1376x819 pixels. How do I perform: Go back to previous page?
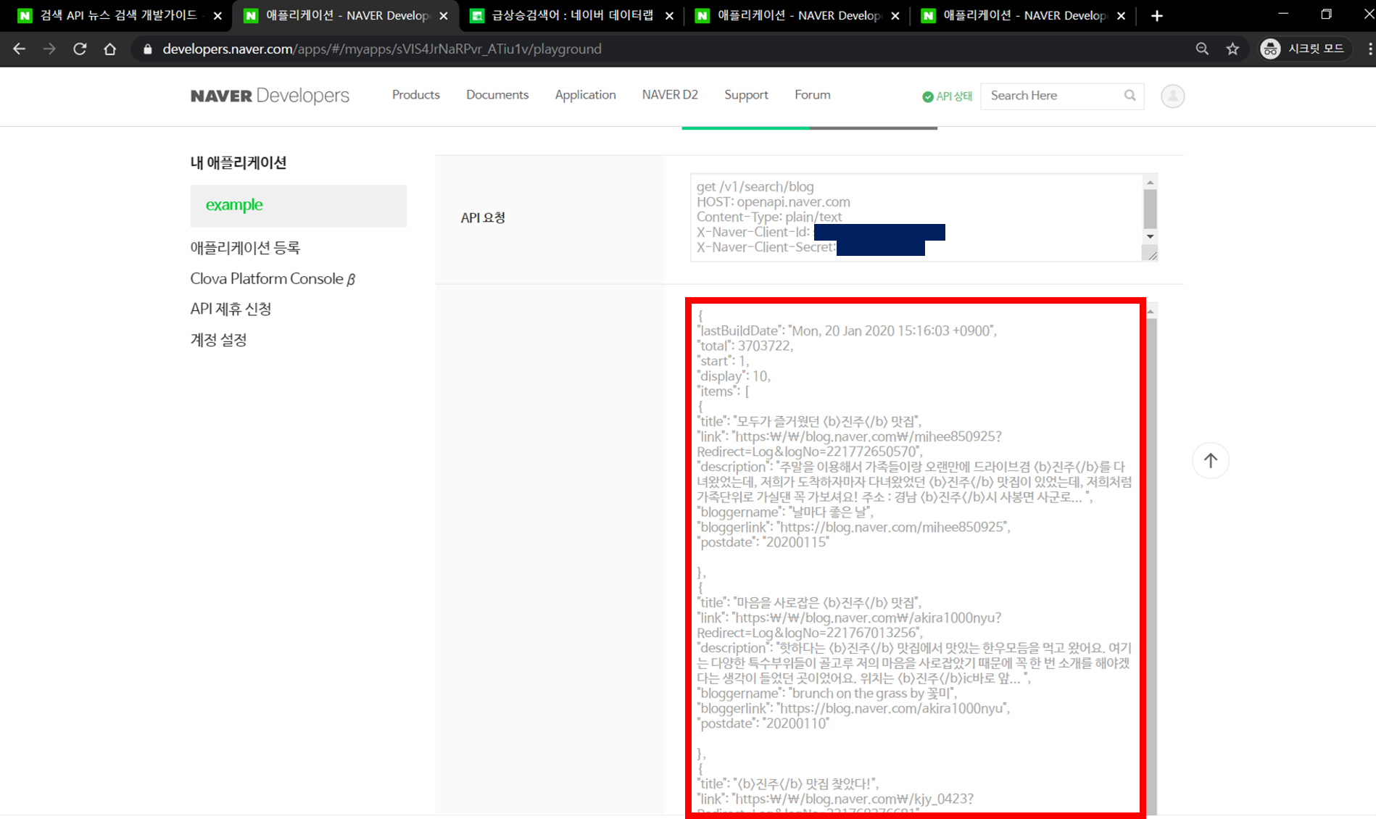pyautogui.click(x=20, y=49)
